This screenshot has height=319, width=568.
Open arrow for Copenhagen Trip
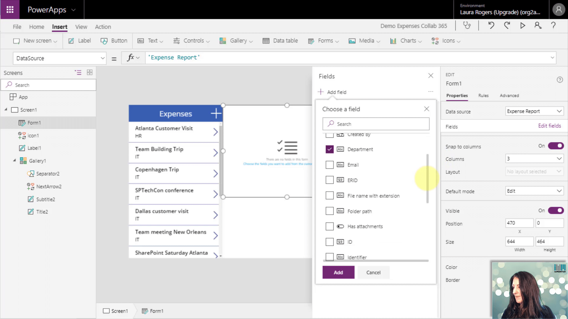(x=215, y=173)
